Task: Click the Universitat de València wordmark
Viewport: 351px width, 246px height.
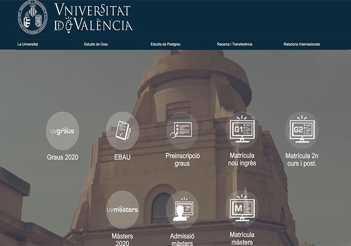Action: tap(93, 18)
